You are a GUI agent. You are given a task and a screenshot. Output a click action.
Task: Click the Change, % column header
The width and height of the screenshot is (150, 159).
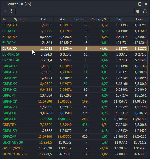coord(99,19)
